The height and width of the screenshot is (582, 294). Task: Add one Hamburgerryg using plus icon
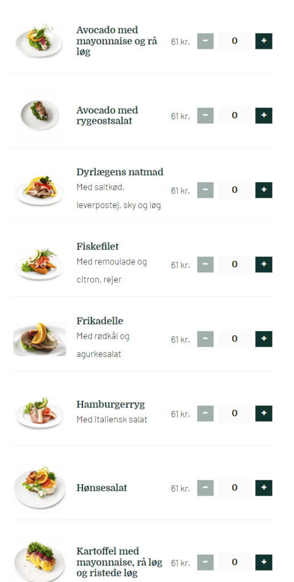[x=263, y=413]
